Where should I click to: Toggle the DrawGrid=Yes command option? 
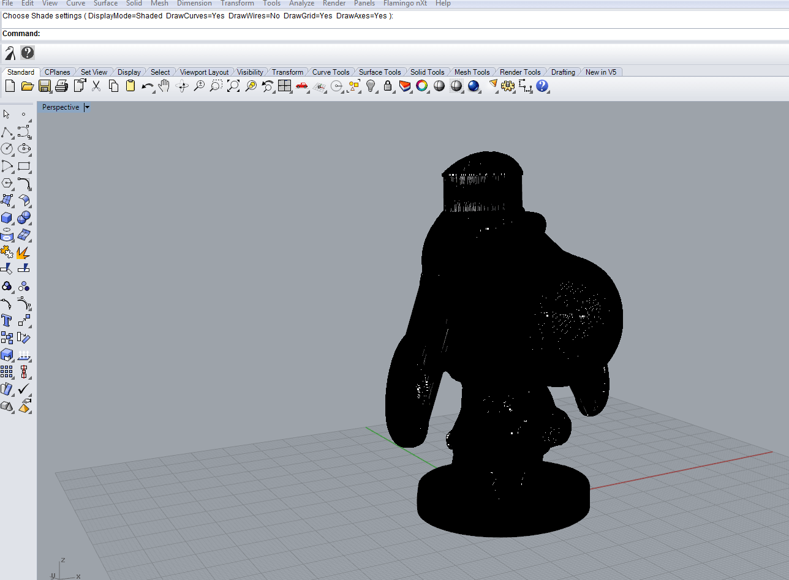pos(308,16)
